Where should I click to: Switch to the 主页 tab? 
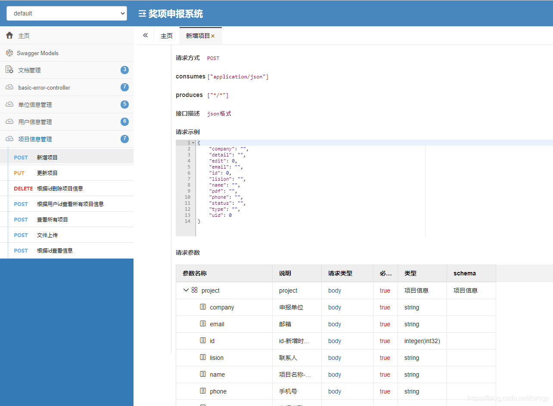(167, 36)
